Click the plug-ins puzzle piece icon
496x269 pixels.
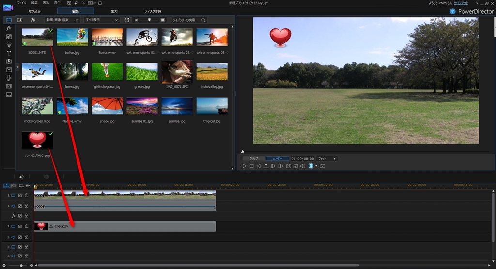[33, 20]
